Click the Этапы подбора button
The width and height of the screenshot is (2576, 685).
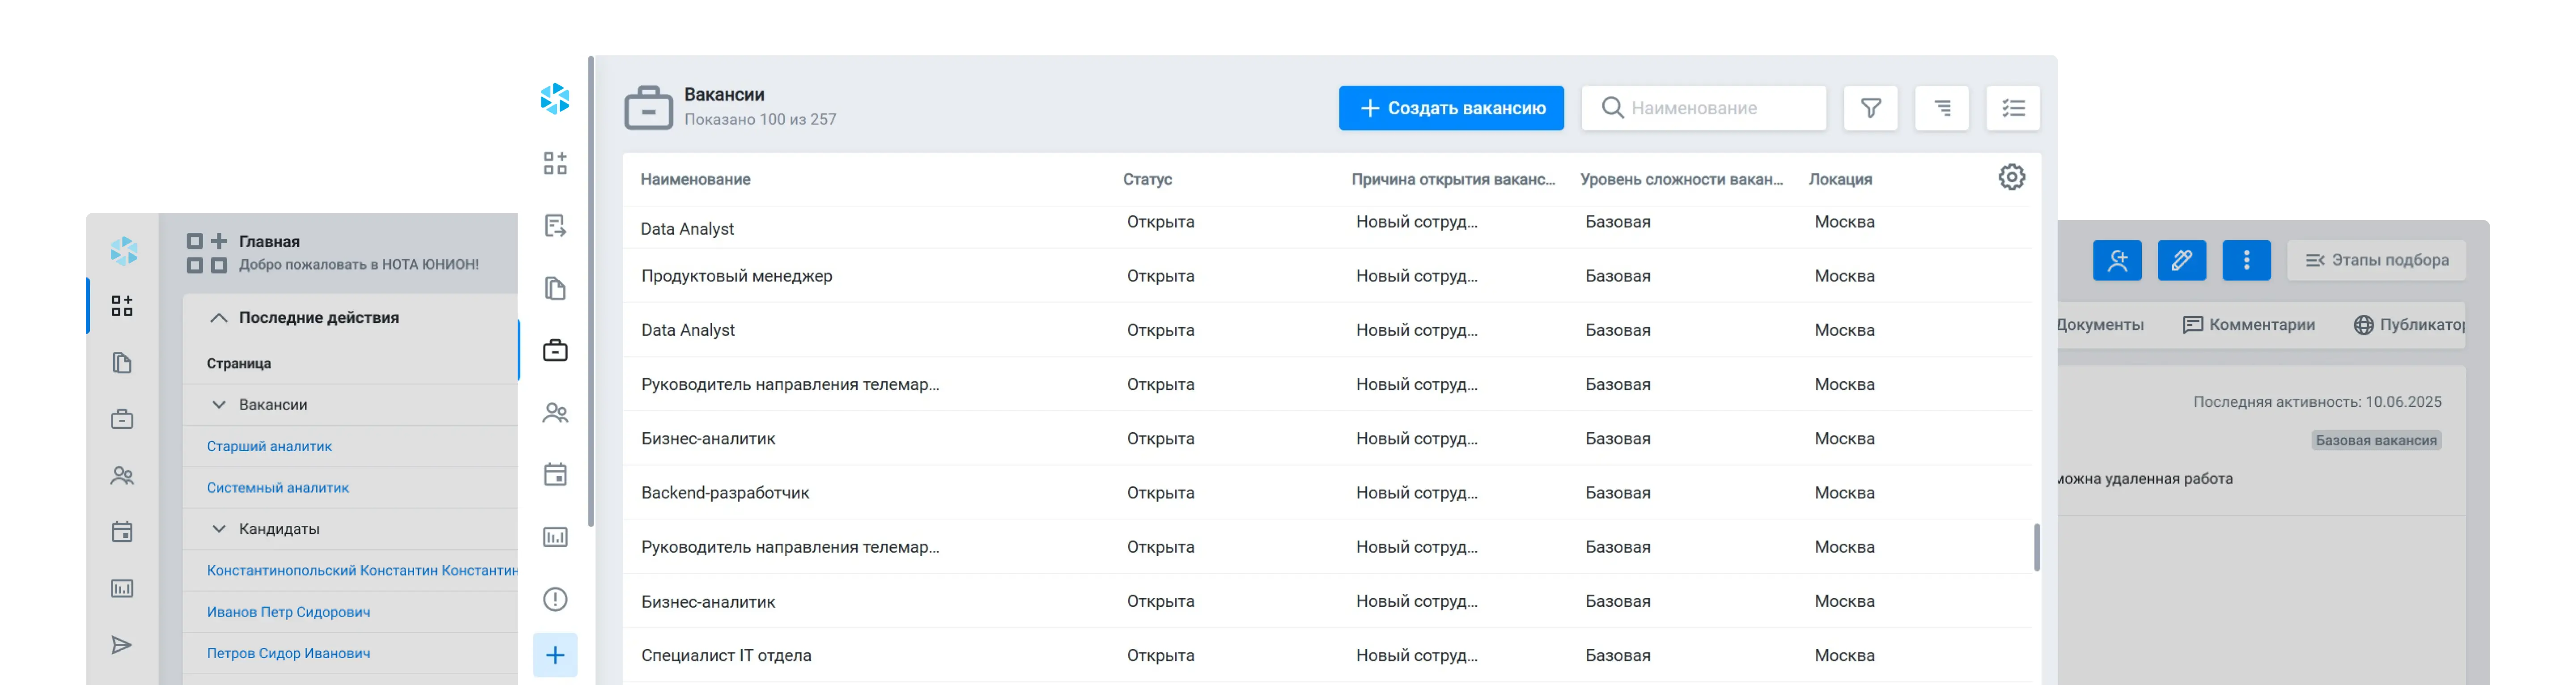click(x=2376, y=260)
